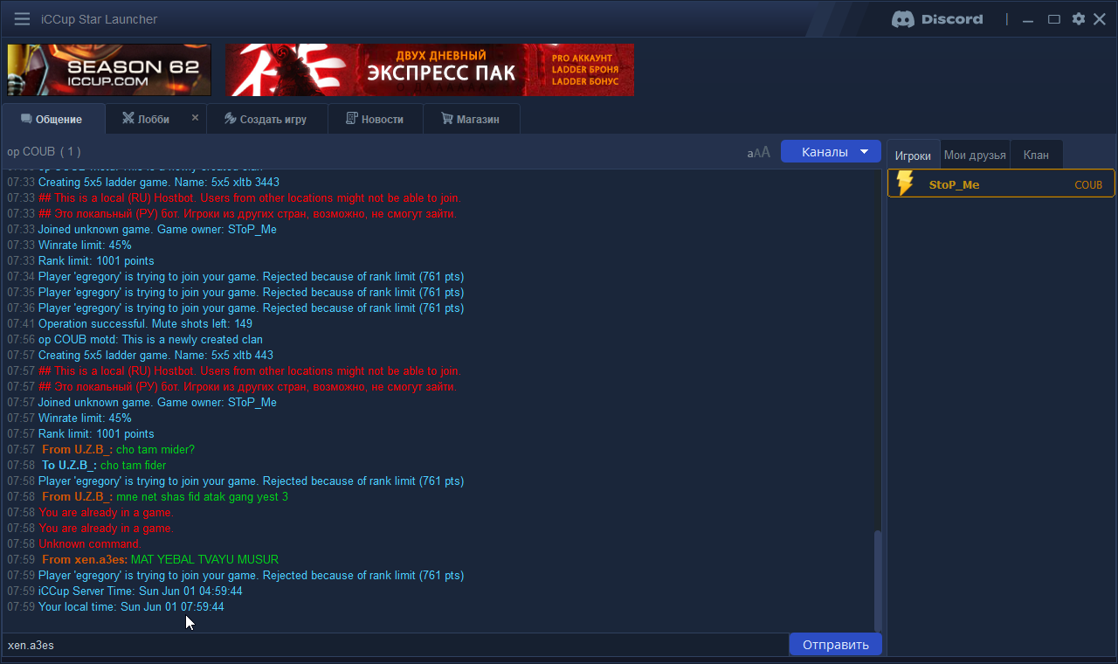Click 'op COUB motd' line at 07:56
This screenshot has height=664, width=1118.
point(150,339)
